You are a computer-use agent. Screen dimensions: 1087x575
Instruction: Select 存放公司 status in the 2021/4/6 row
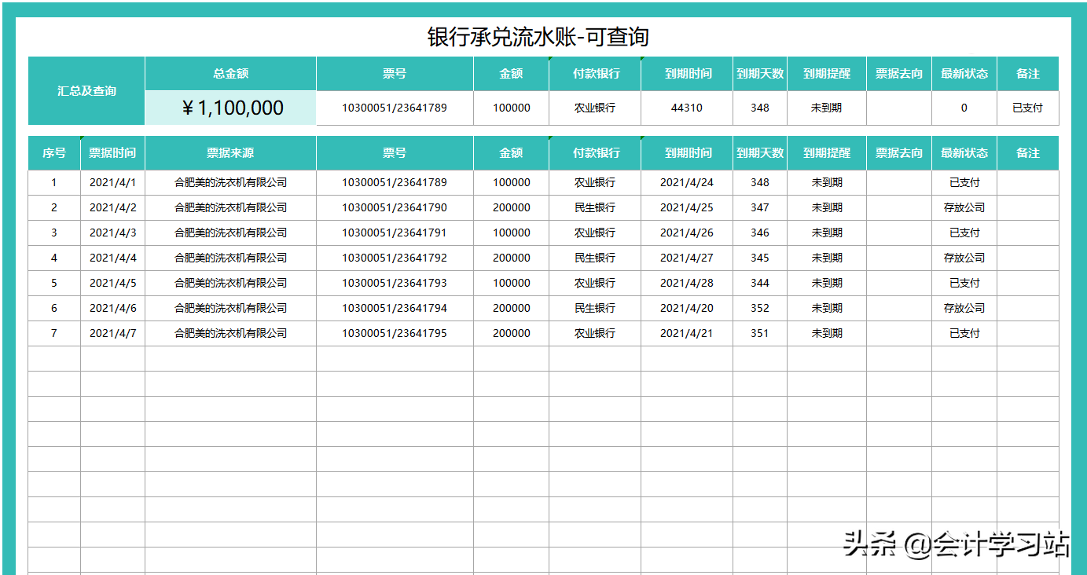[x=964, y=308]
